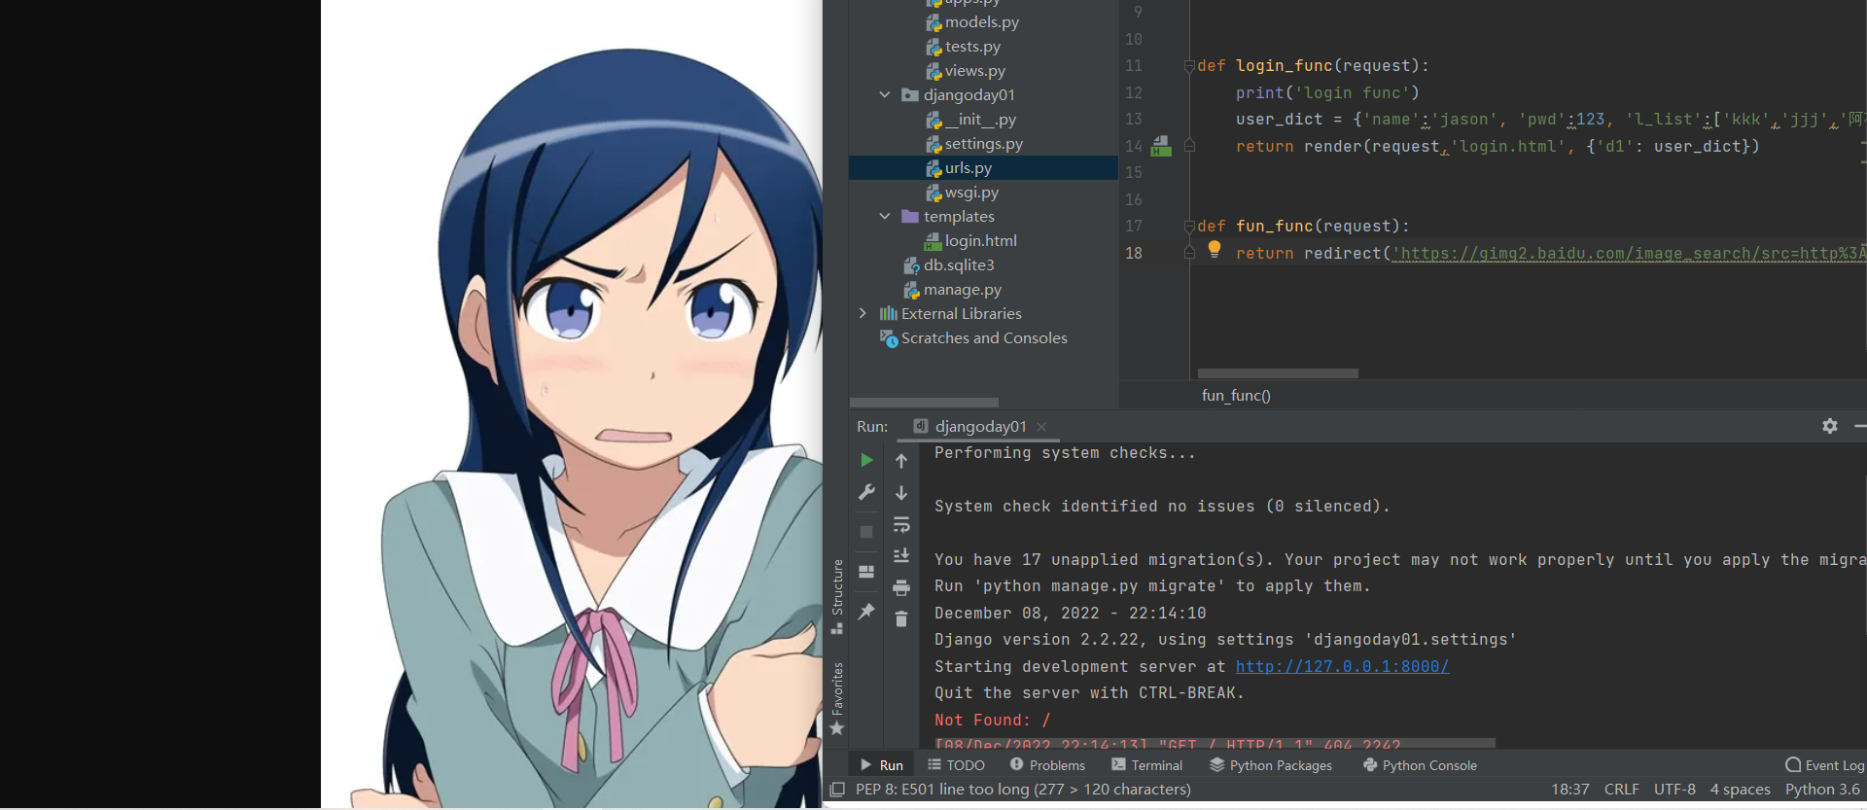The image size is (1867, 810).
Task: Expand External Libraries node
Action: [x=863, y=314]
